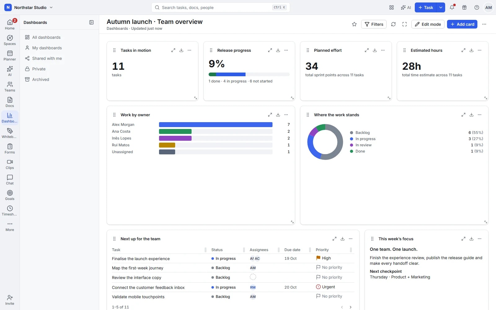Expand the This week's focus card
This screenshot has width=496, height=310.
coord(463,239)
